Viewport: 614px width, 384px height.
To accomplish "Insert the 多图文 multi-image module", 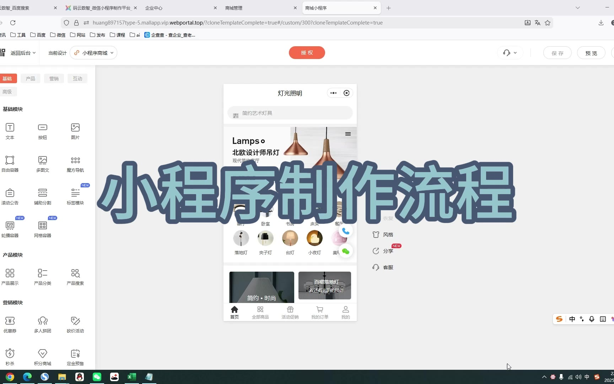I will click(43, 164).
